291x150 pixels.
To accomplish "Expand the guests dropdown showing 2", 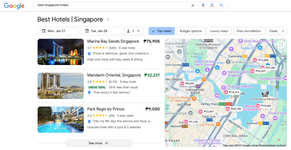I will [x=133, y=31].
